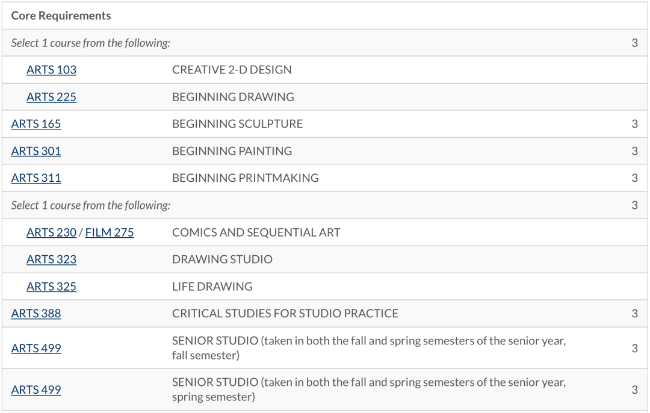The height and width of the screenshot is (413, 650).
Task: Click the BEGINNING PAINTING course title
Action: 232,151
